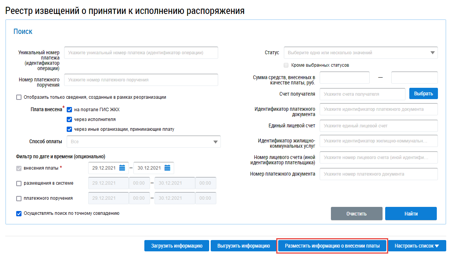Focus the 'Номер лицевого счета' field

pyautogui.click(x=379, y=158)
